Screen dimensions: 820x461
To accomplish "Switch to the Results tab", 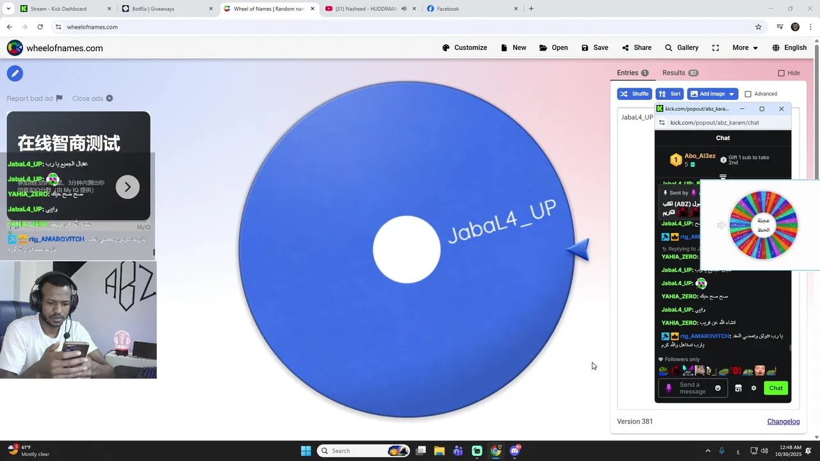I will coord(680,73).
